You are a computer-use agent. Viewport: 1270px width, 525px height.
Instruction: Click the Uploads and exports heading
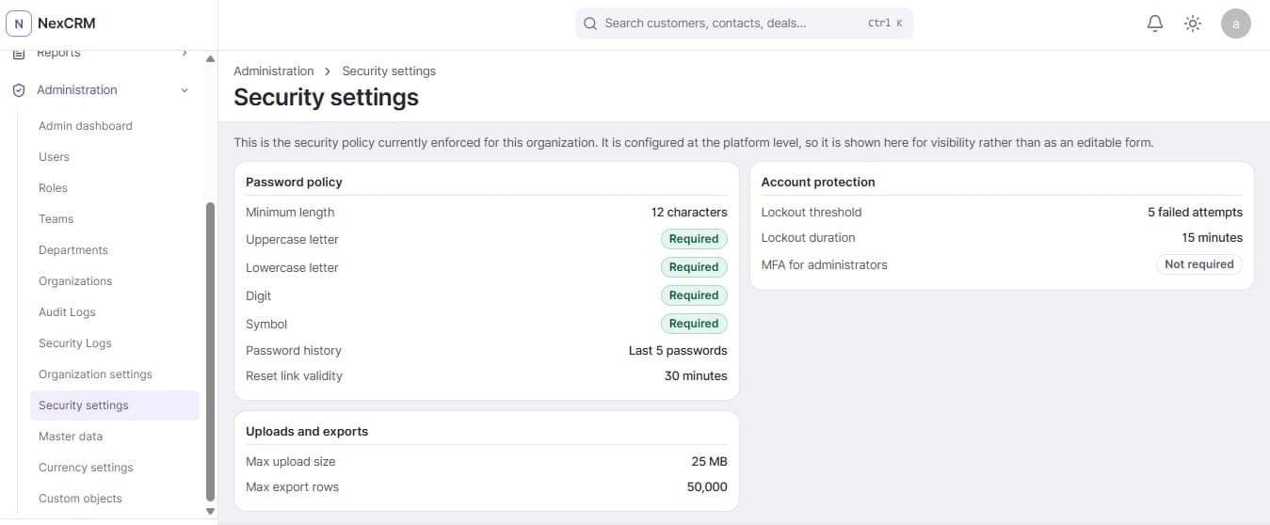tap(307, 432)
